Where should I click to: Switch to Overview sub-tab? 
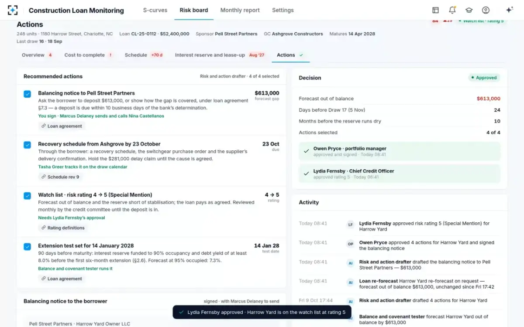click(x=37, y=55)
